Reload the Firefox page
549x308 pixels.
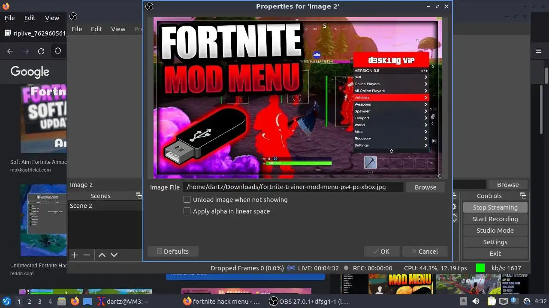(41, 51)
